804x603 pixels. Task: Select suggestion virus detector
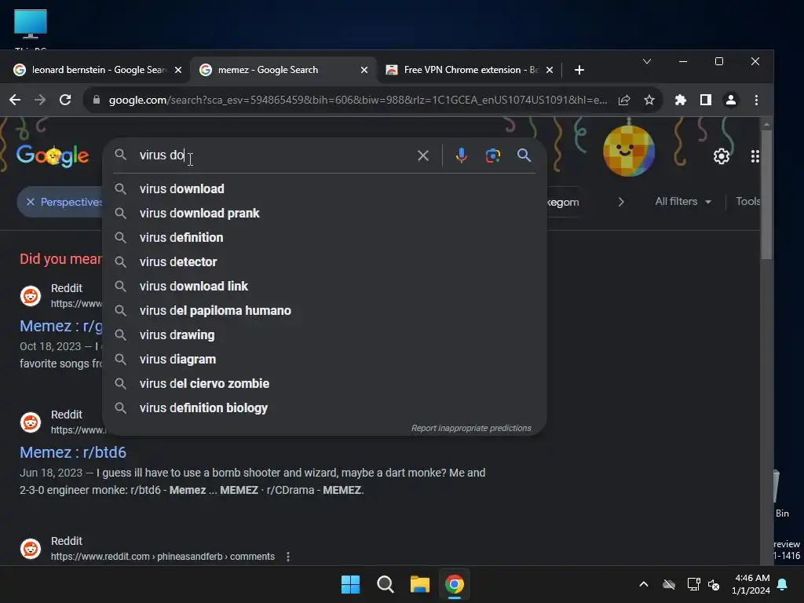[324, 262]
